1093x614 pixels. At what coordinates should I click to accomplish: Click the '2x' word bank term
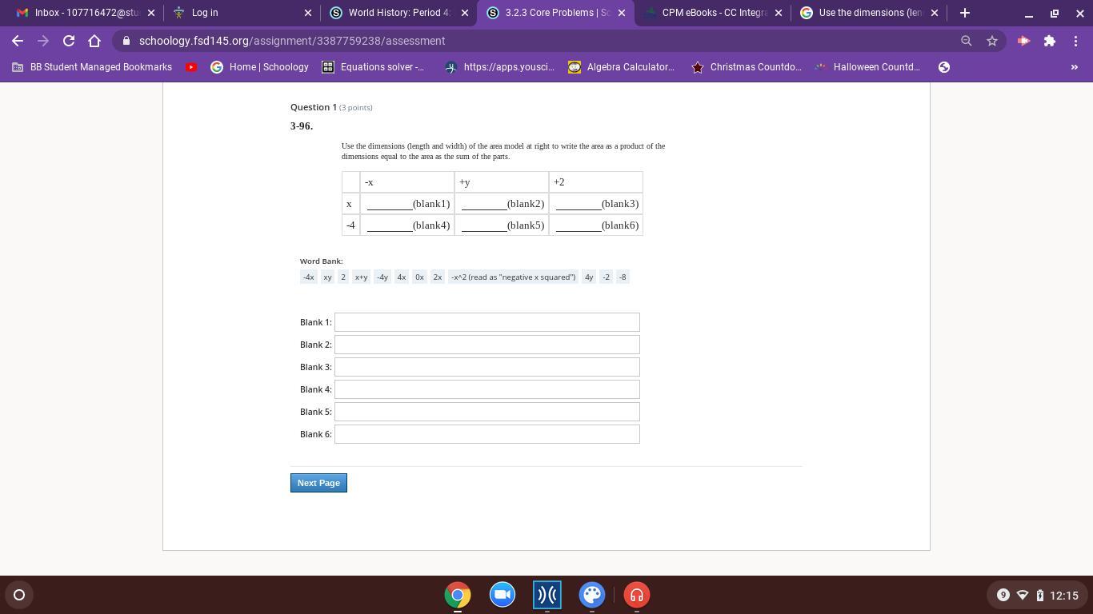pos(438,277)
